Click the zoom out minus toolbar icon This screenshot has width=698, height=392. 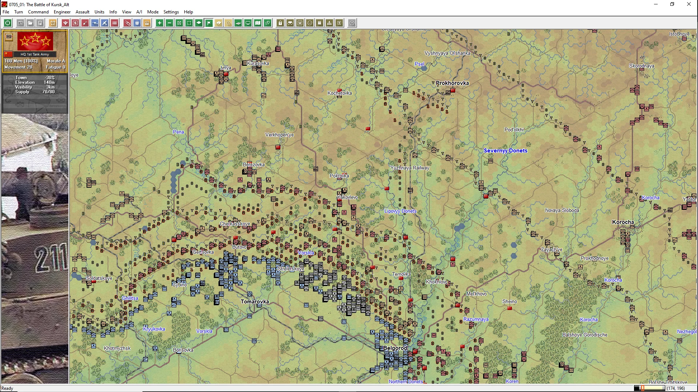[x=169, y=23]
